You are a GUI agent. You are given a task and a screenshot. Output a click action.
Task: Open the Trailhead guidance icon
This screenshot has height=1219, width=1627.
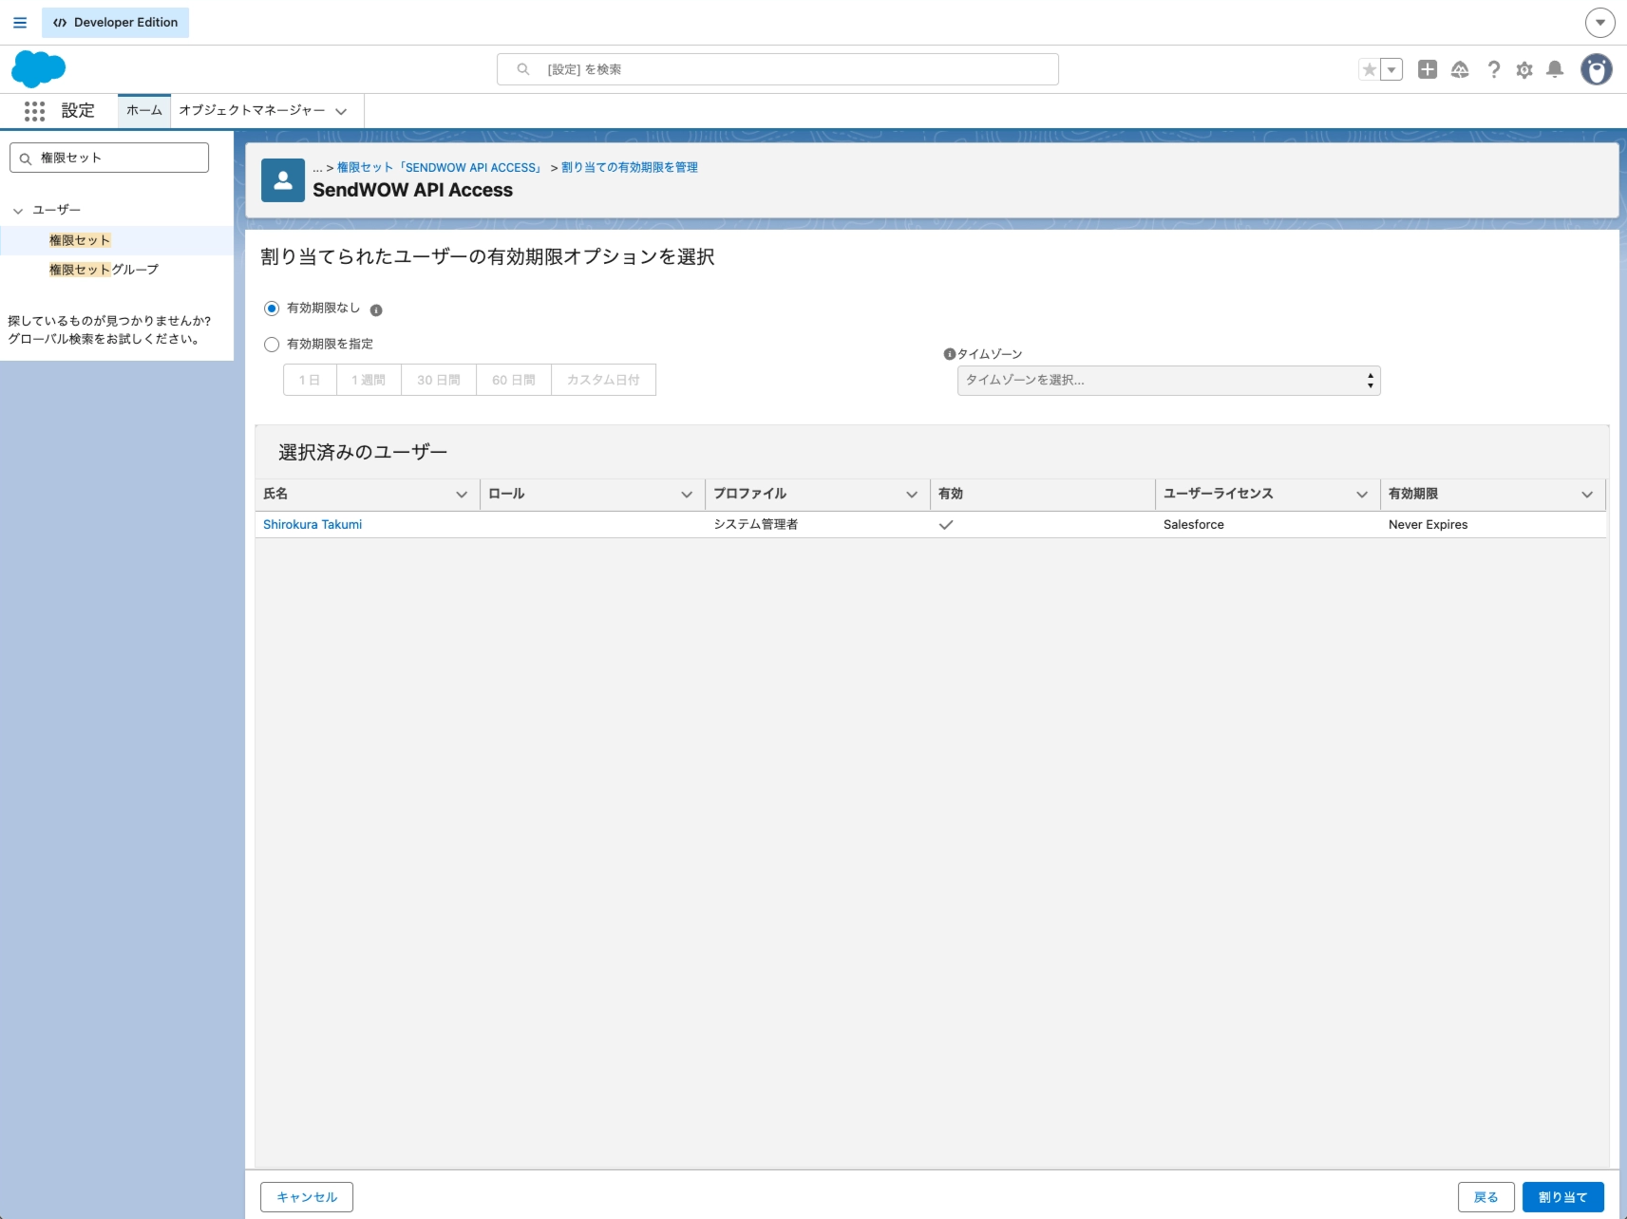pos(1460,69)
